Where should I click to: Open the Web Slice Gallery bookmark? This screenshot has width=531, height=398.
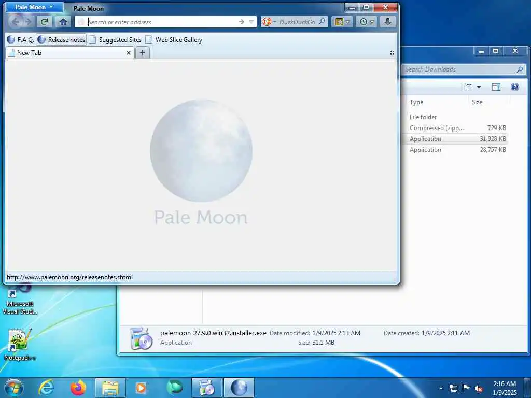[x=174, y=39]
